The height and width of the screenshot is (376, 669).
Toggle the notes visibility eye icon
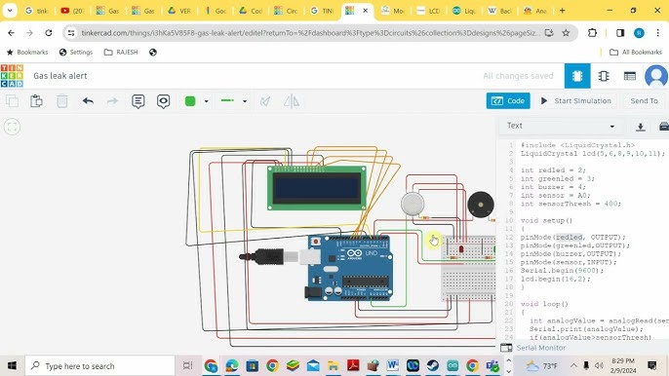(x=164, y=101)
